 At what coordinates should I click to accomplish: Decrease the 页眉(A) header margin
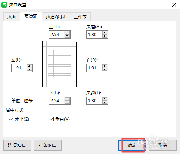pos(105,36)
